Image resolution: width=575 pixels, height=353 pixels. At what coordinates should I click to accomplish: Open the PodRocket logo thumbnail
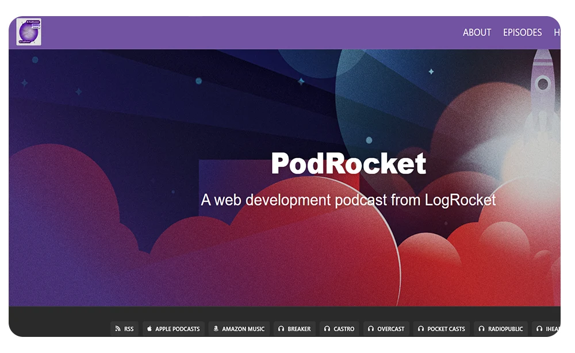[29, 32]
